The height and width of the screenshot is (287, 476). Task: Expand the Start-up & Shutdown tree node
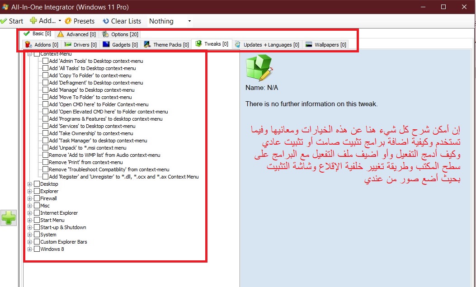click(x=29, y=227)
